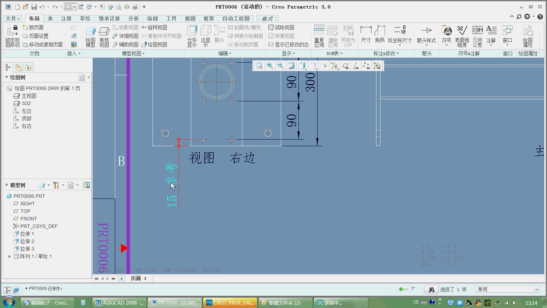Click the Jog (角拐) tool

tap(379, 34)
